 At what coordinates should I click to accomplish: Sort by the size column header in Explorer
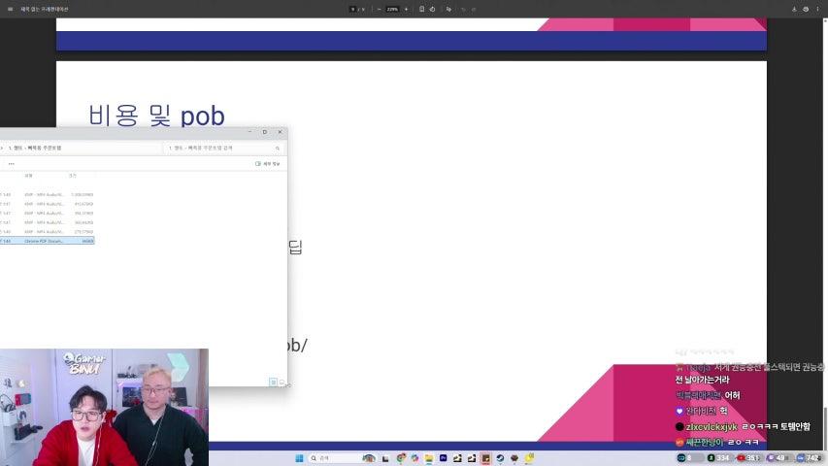tap(73, 176)
